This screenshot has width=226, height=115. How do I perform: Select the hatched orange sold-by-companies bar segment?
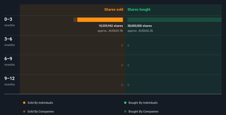click(75, 20)
